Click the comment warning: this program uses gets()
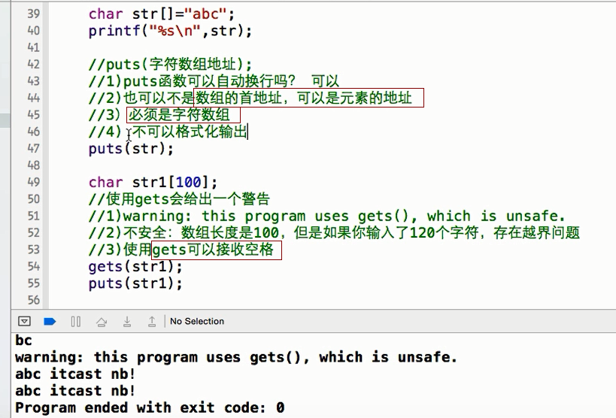This screenshot has height=418, width=616. pyautogui.click(x=327, y=216)
